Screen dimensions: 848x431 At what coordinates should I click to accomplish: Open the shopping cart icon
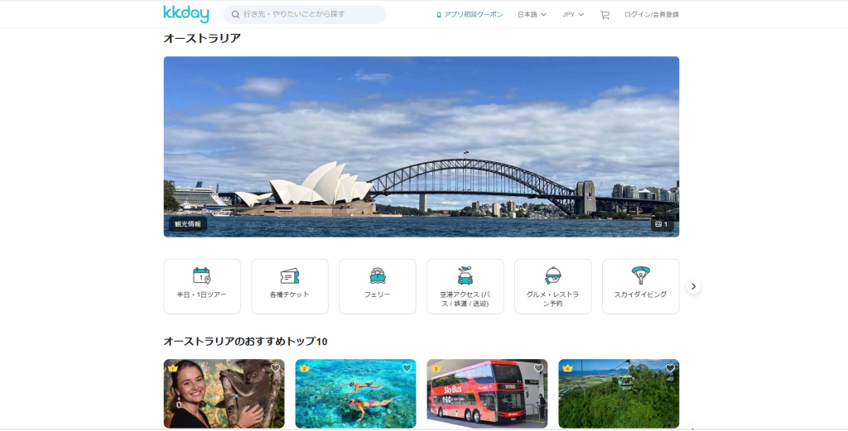pyautogui.click(x=605, y=15)
